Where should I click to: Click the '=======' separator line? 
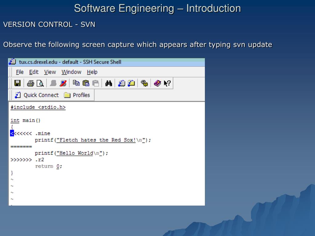pyautogui.click(x=21, y=147)
